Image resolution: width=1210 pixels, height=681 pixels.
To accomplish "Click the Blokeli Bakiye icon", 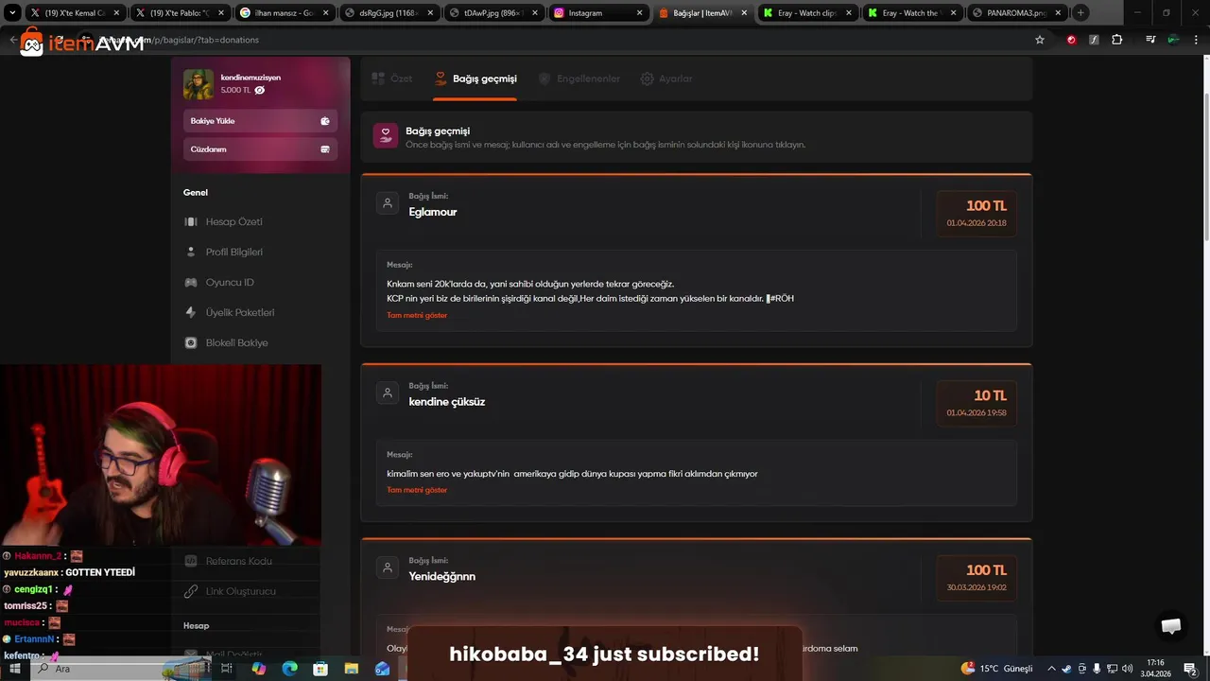I will click(x=191, y=342).
